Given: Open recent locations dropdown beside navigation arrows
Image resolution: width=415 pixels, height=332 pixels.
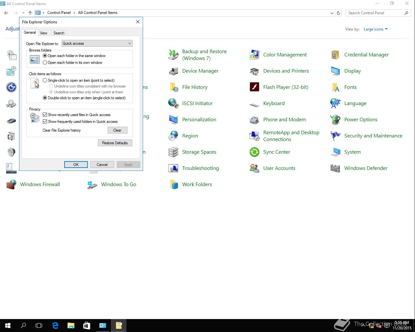Looking at the screenshot, I should point(23,13).
